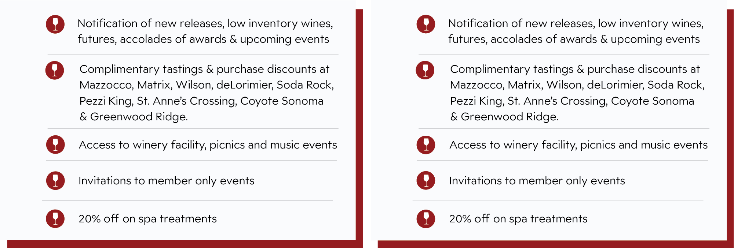Click left '20% off on spa treatments'
The image size is (734, 248).
148,219
